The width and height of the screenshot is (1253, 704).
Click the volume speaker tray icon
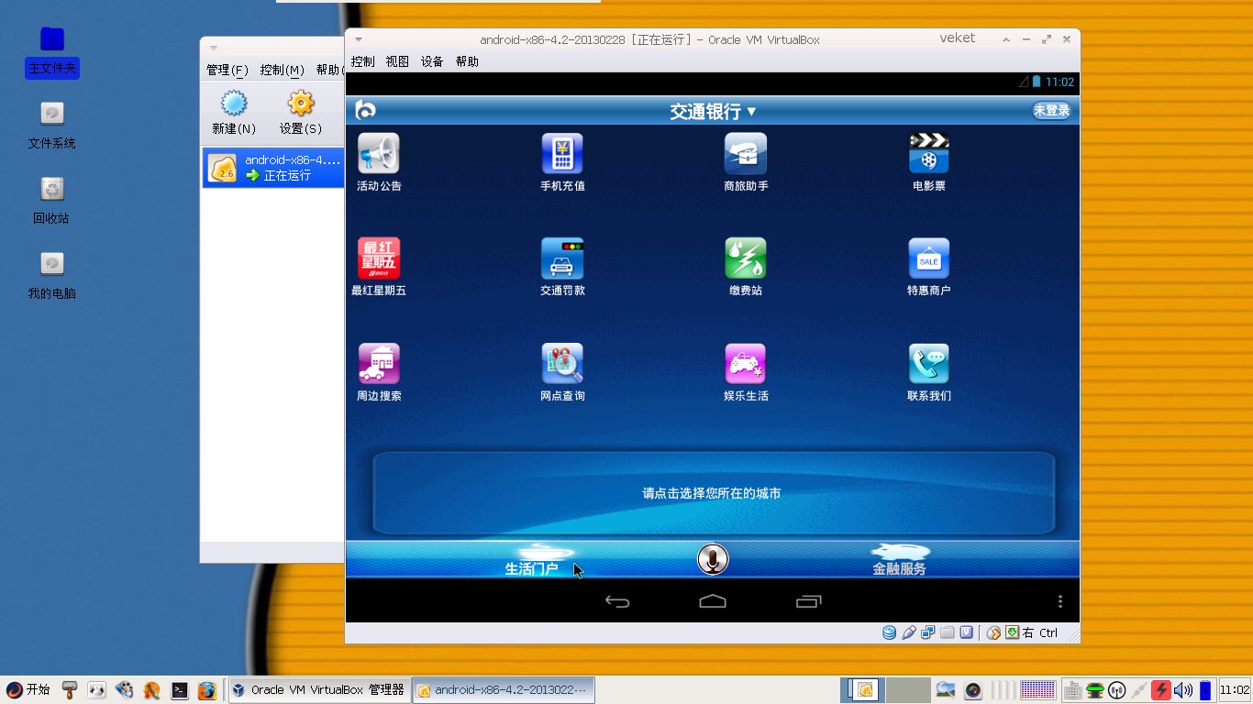click(1183, 690)
